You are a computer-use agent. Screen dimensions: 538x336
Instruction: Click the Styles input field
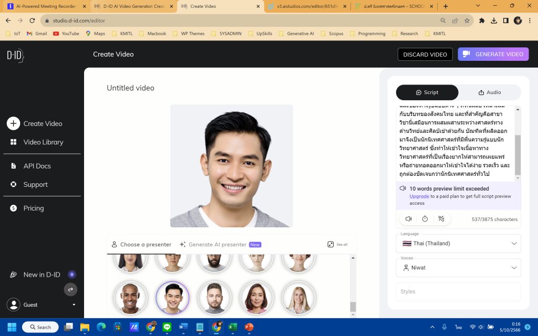(458, 291)
